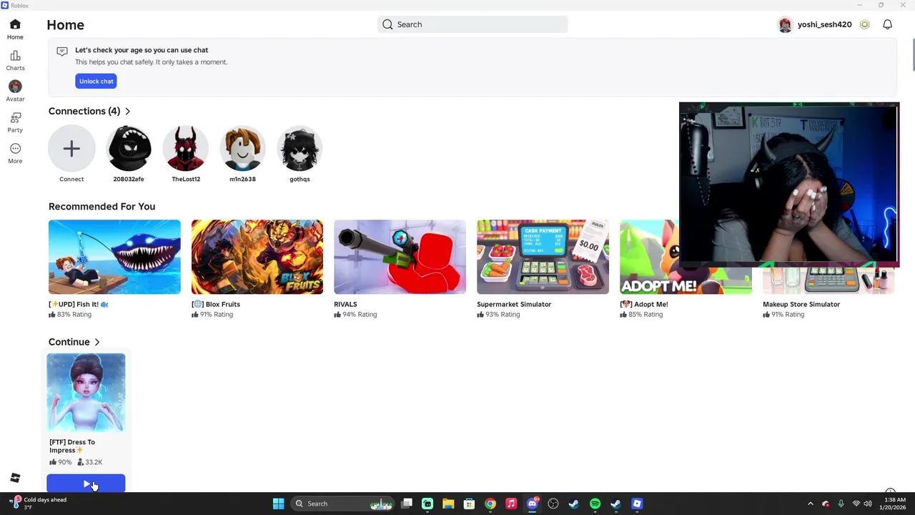Open Spotify from the taskbar

(x=595, y=504)
